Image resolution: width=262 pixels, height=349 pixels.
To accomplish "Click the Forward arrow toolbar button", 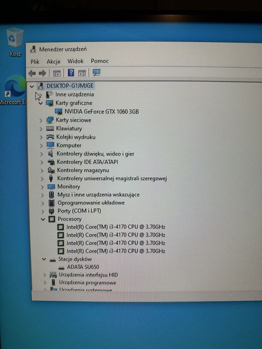I will 42,73.
